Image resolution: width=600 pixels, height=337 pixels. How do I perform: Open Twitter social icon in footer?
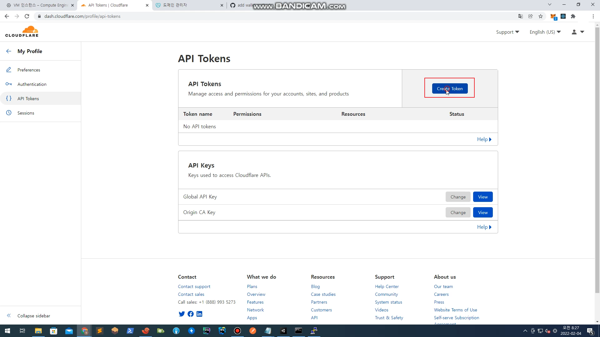(182, 314)
